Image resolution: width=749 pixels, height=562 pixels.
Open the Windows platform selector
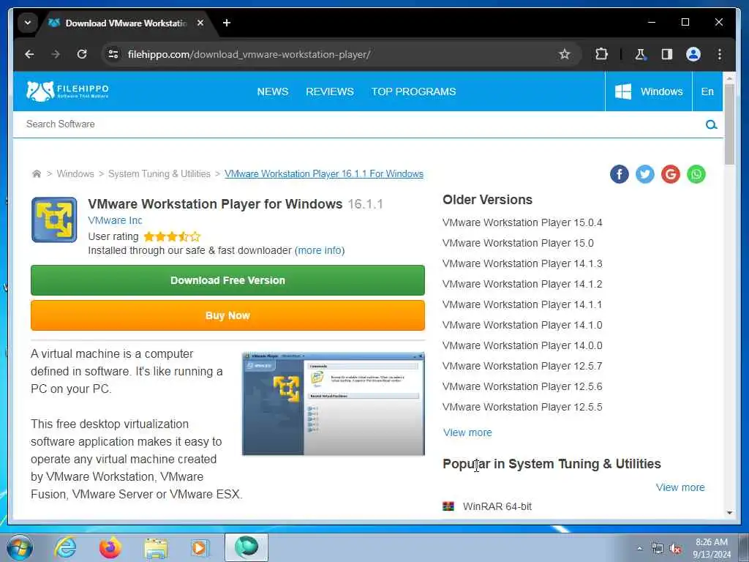tap(649, 91)
